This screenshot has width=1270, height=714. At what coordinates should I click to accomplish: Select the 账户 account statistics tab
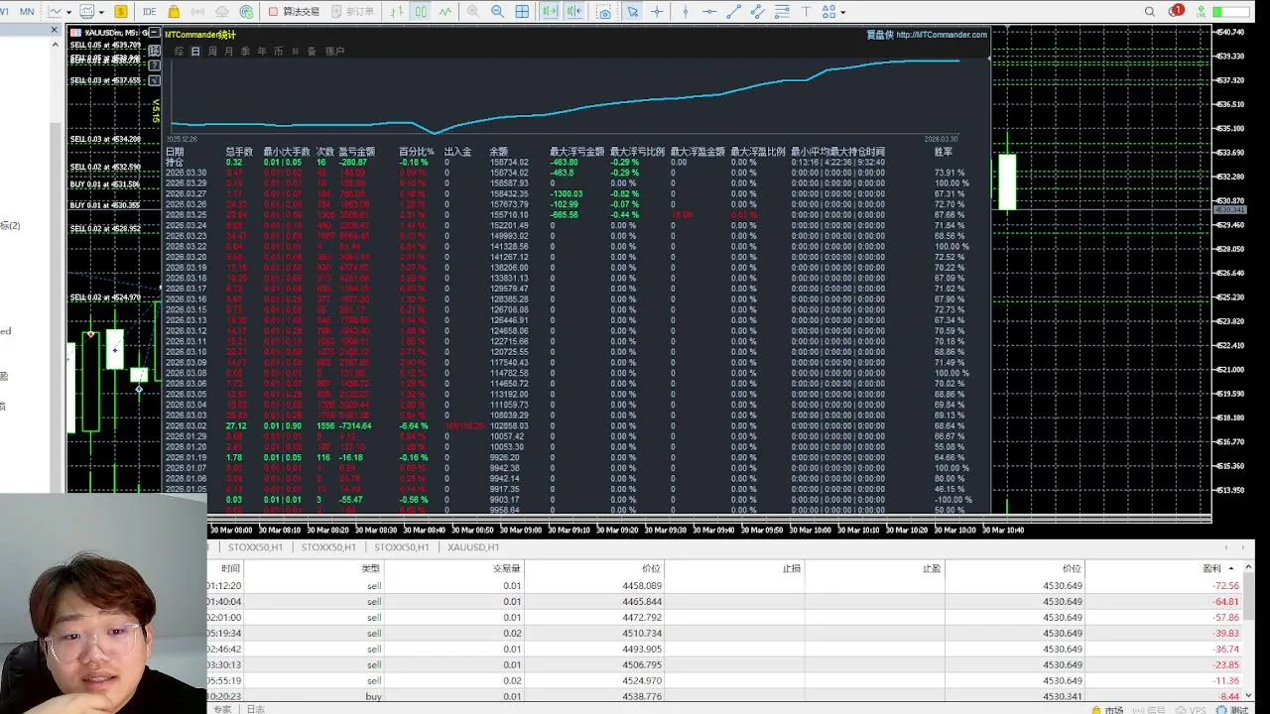click(335, 52)
